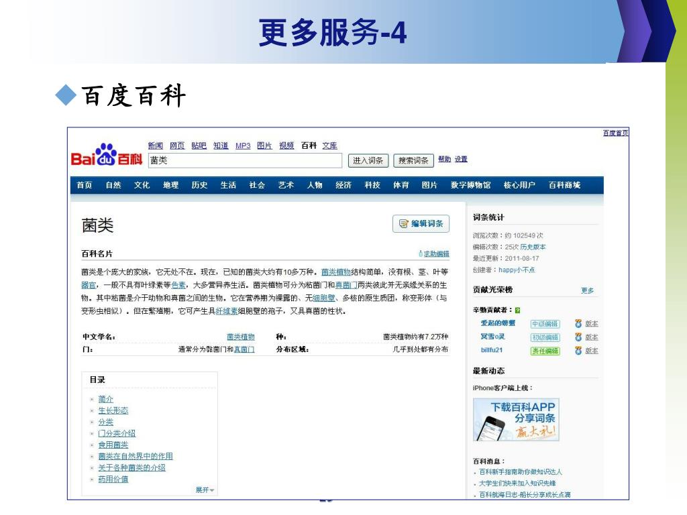The width and height of the screenshot is (687, 515).
Task: Open the 设置 link
Action: pyautogui.click(x=461, y=159)
